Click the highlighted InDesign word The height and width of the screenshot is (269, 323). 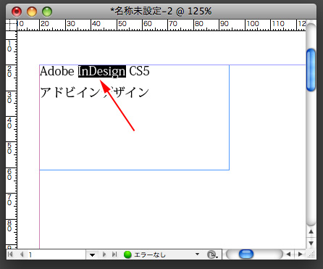click(x=102, y=72)
